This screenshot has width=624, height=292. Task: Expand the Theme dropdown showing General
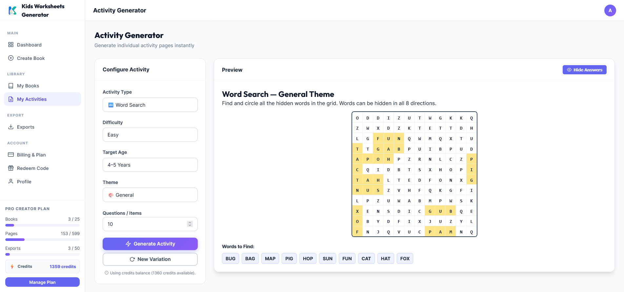tap(150, 195)
